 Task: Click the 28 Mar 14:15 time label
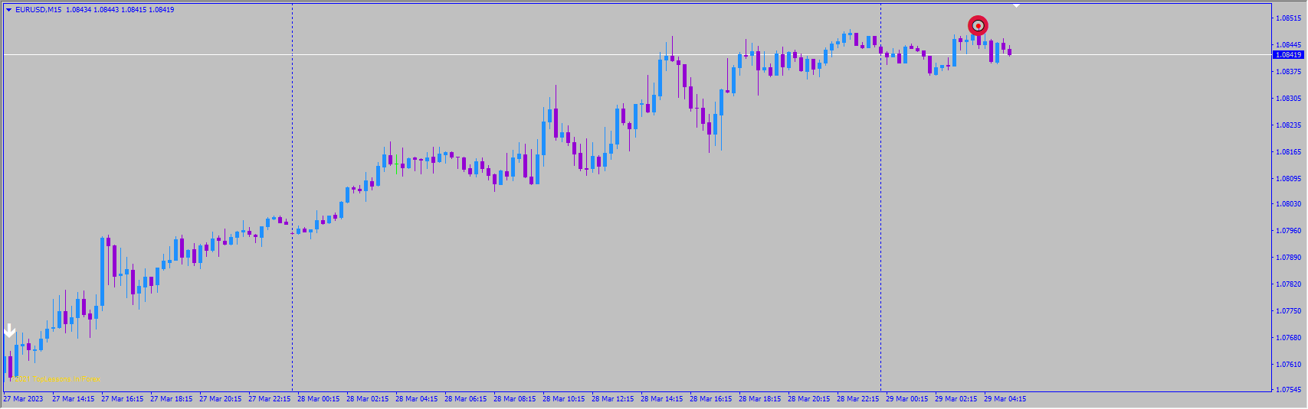pos(662,399)
